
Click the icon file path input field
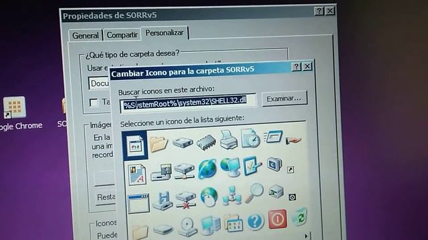[189, 103]
